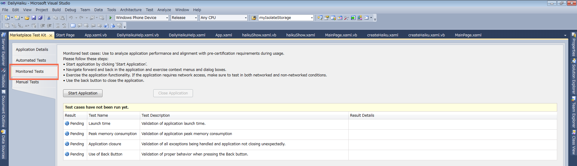The height and width of the screenshot is (166, 577).
Task: Expand the myIsolateStorage find dropdown
Action: (x=312, y=18)
